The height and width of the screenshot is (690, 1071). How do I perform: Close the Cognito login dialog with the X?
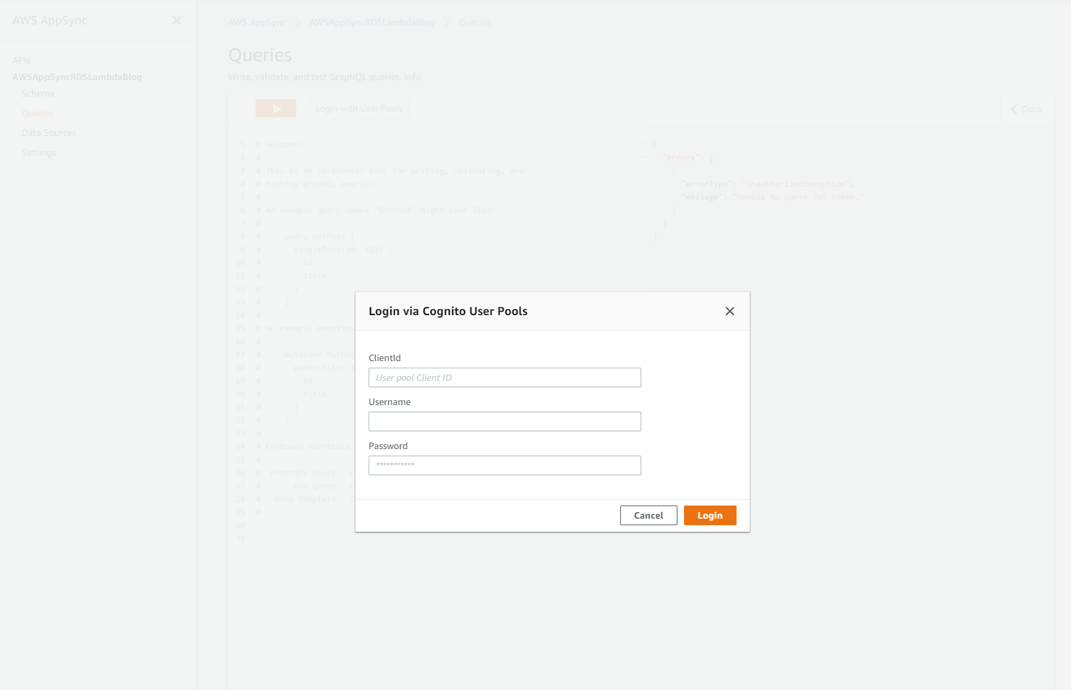pyautogui.click(x=729, y=311)
